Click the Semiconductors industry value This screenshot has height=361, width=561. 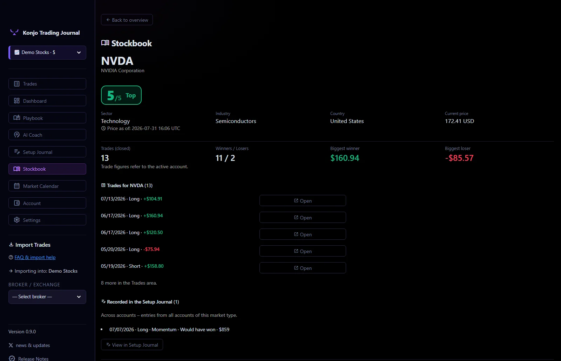click(236, 121)
